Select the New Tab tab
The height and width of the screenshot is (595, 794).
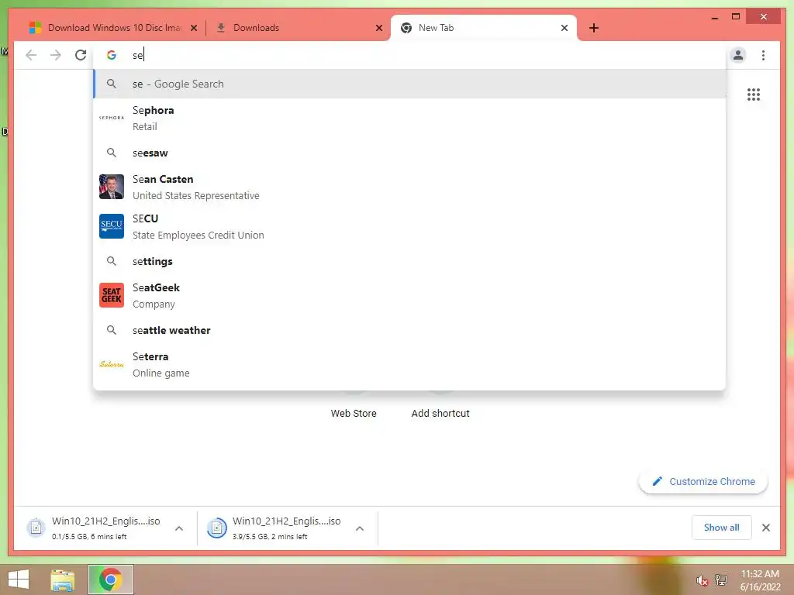(x=484, y=28)
